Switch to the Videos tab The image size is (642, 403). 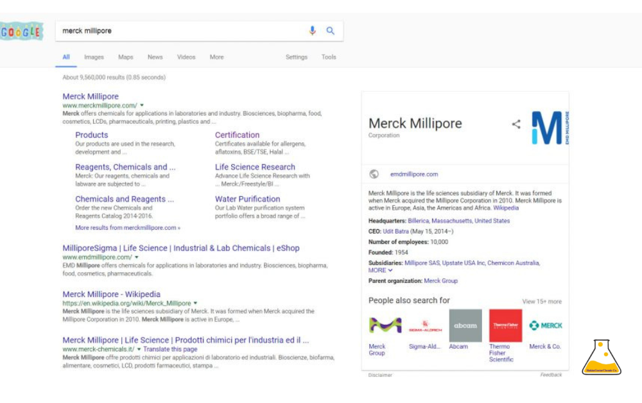(x=186, y=57)
